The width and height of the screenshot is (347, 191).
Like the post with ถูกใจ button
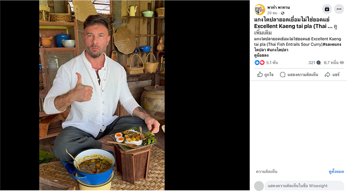click(265, 74)
